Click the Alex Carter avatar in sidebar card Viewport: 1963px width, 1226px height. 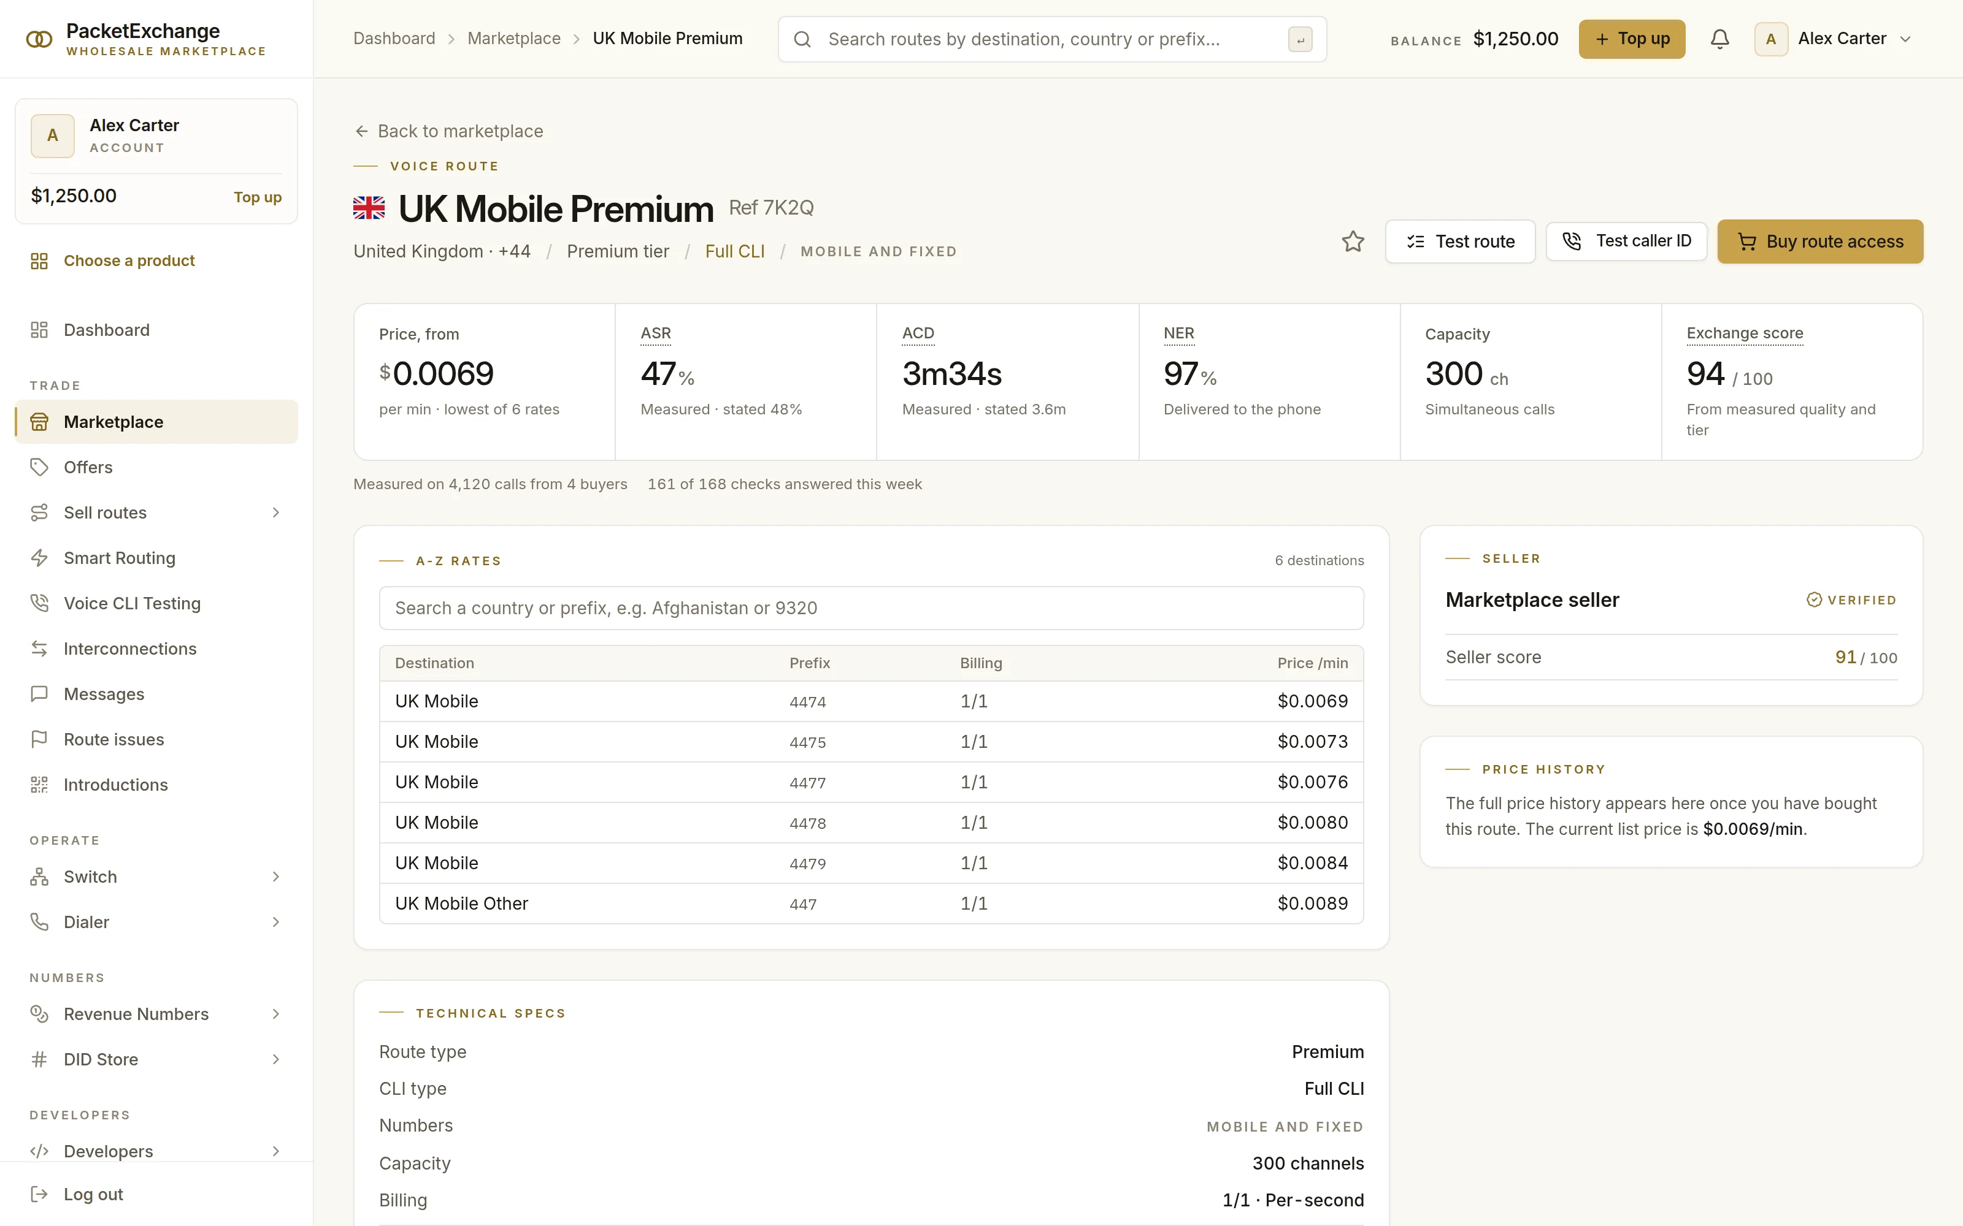point(53,135)
